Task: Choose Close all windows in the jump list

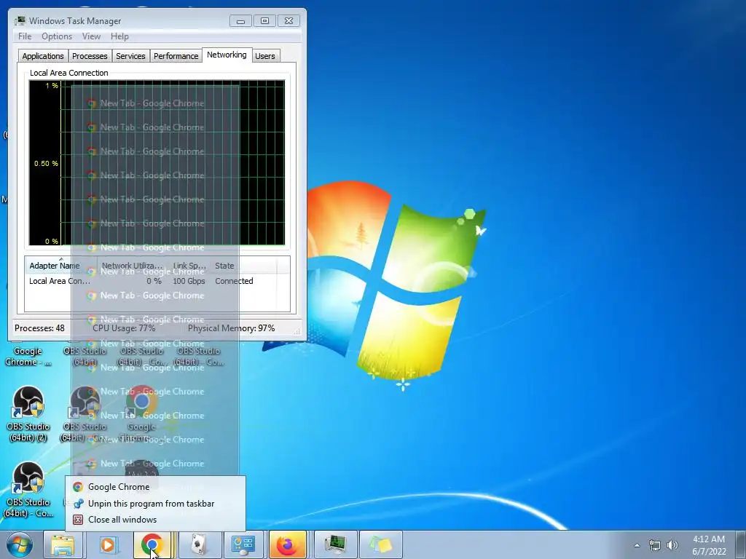Action: click(155, 520)
